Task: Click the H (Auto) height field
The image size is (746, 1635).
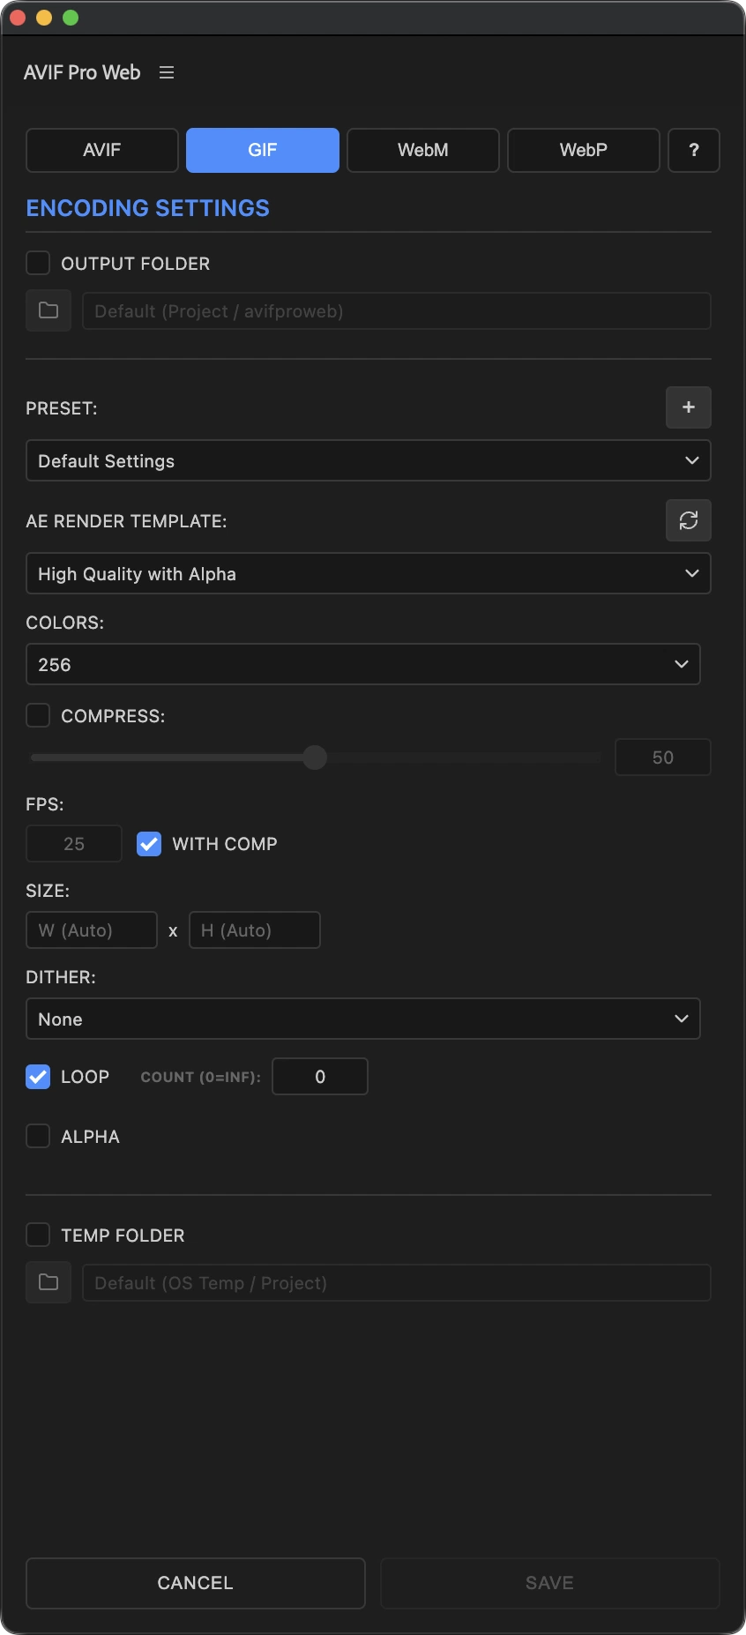Action: (255, 930)
